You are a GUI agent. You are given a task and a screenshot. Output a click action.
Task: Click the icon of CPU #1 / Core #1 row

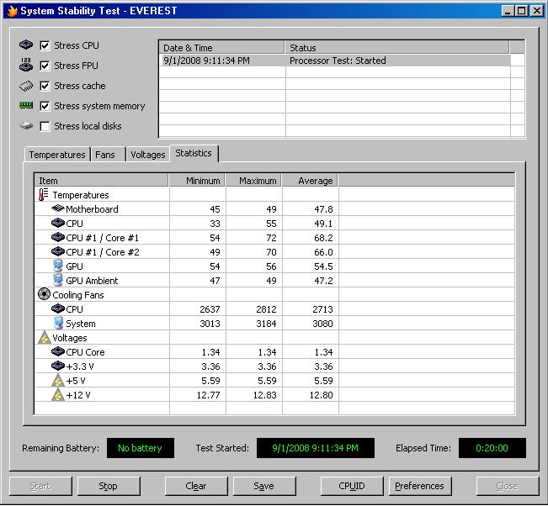pos(58,237)
